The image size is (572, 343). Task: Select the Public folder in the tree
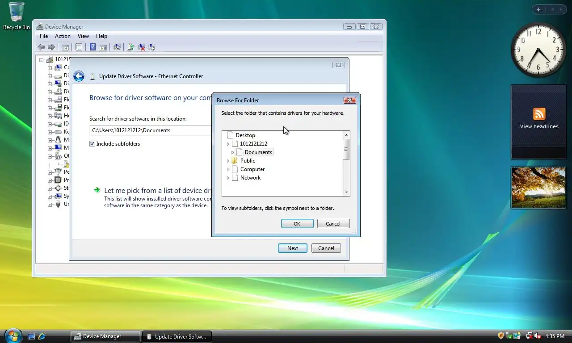pyautogui.click(x=248, y=161)
